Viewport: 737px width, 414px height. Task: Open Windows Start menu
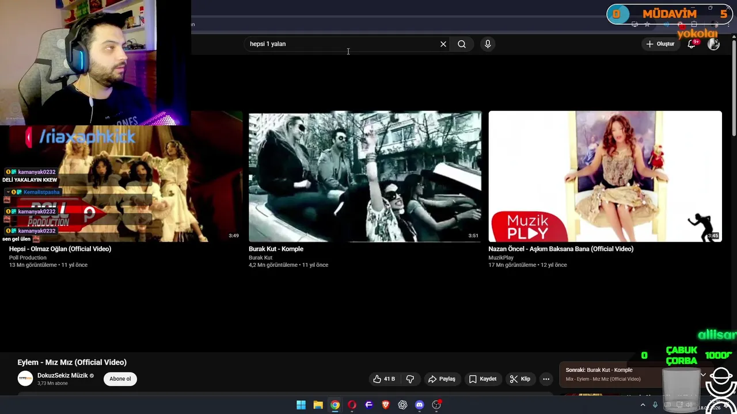[x=301, y=405]
